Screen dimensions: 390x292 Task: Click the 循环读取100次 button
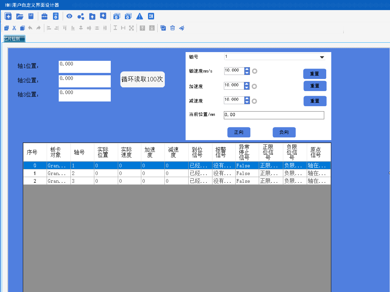pyautogui.click(x=143, y=79)
